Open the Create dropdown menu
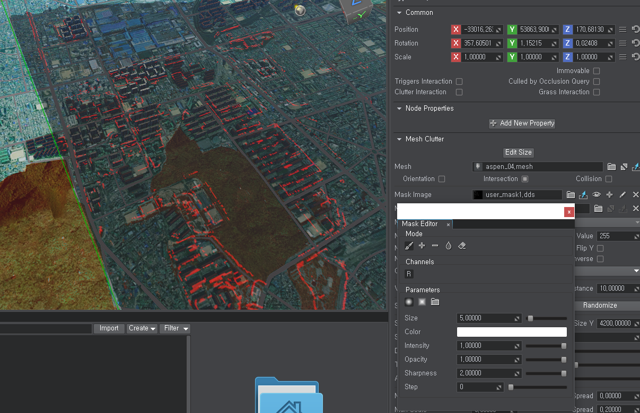Viewport: 640px width, 413px height. pos(142,328)
